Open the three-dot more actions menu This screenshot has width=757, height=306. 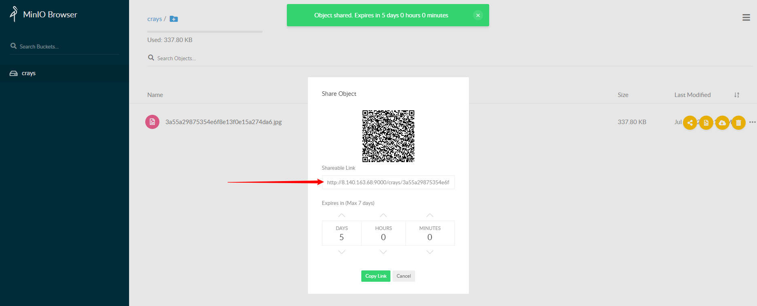[752, 122]
